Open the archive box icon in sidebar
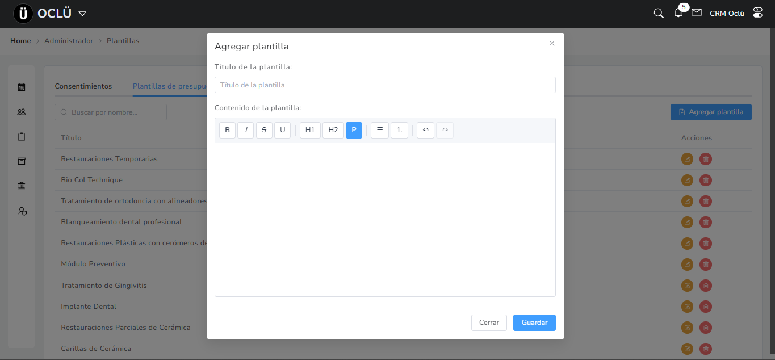775x360 pixels. [22, 161]
